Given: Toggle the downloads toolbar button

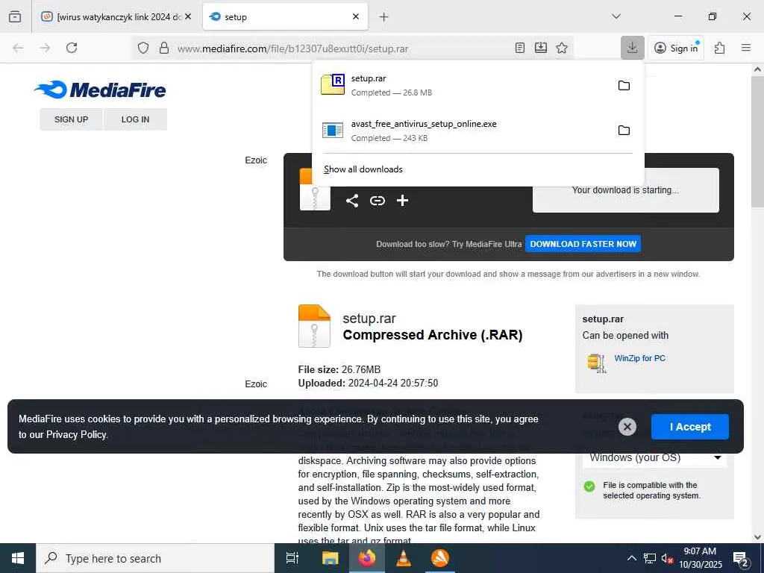Looking at the screenshot, I should pyautogui.click(x=633, y=48).
